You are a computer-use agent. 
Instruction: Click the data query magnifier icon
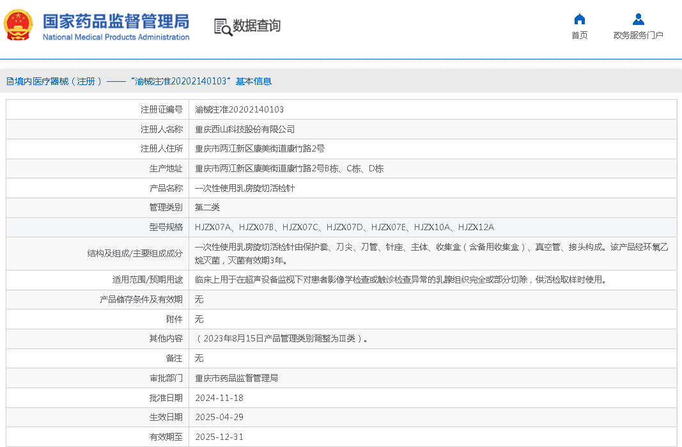222,27
